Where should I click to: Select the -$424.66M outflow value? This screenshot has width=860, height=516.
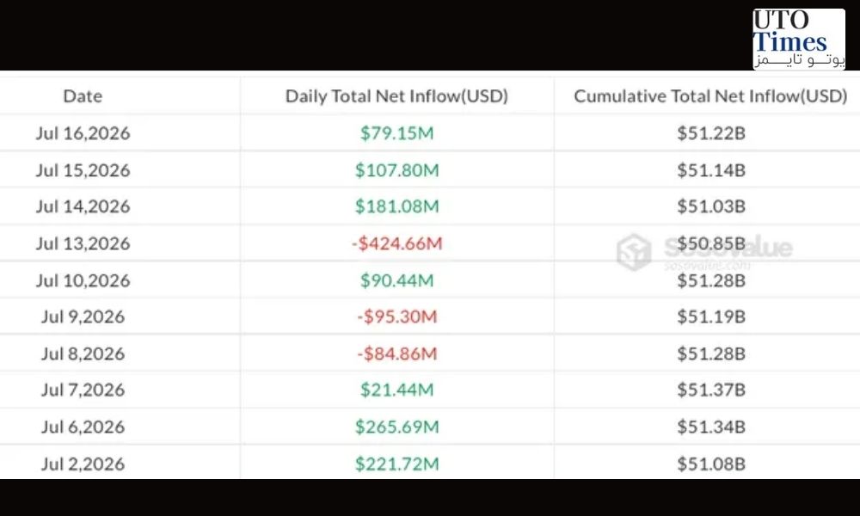(396, 243)
